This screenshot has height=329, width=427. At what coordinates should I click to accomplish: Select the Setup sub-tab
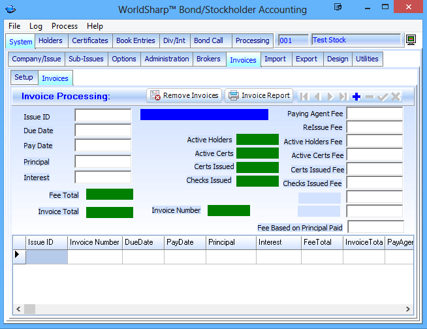(24, 77)
